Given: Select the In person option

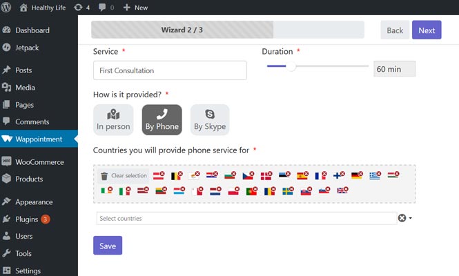Looking at the screenshot, I should [x=113, y=120].
